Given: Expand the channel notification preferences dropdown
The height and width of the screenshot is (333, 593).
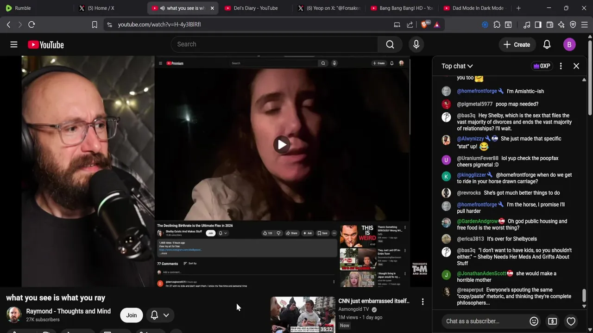Looking at the screenshot, I should coord(166,315).
